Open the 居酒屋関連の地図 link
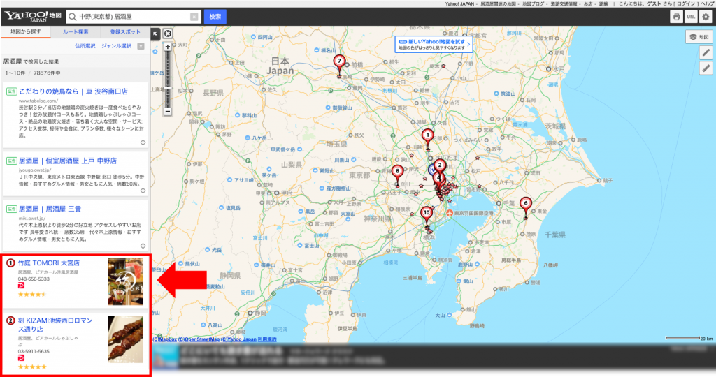Viewport: 716px width, 377px height. [x=498, y=3]
